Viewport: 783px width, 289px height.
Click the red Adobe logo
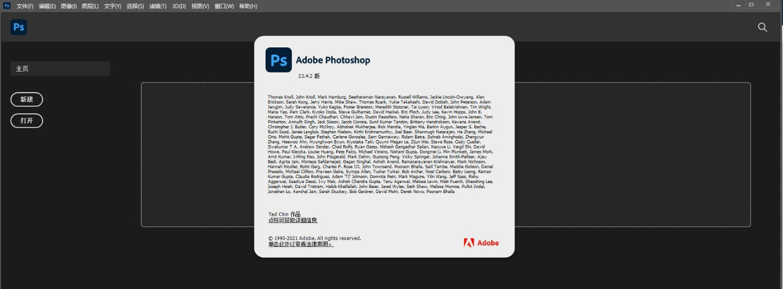point(482,243)
